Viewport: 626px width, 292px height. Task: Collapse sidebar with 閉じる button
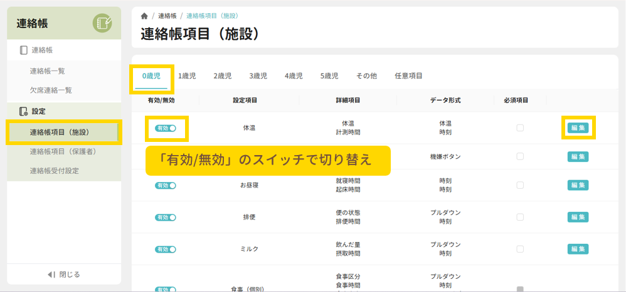click(x=64, y=274)
